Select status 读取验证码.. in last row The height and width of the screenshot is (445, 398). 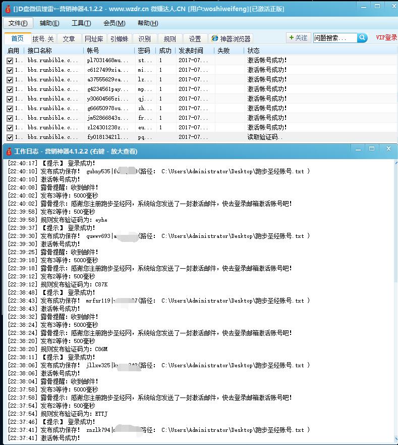pos(265,137)
